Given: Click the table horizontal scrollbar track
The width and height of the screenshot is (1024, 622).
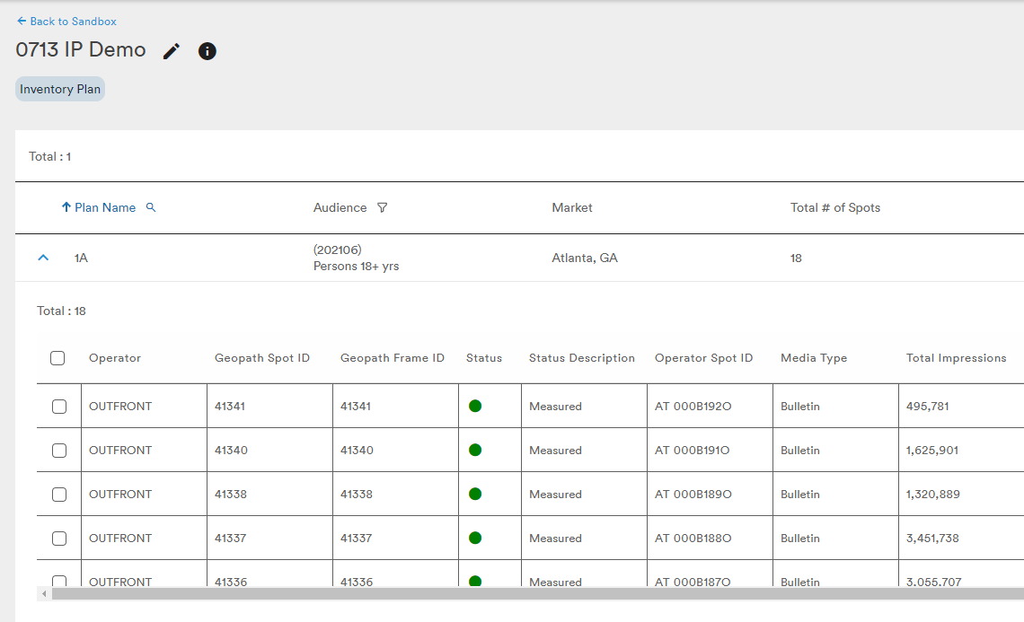Looking at the screenshot, I should pos(538,594).
